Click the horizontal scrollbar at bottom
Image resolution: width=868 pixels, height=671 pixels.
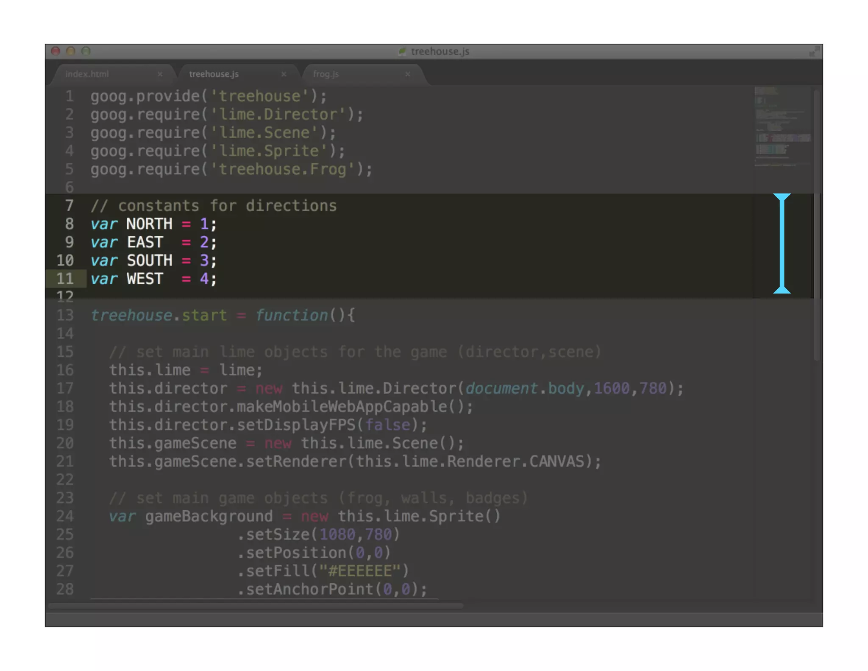coord(256,606)
